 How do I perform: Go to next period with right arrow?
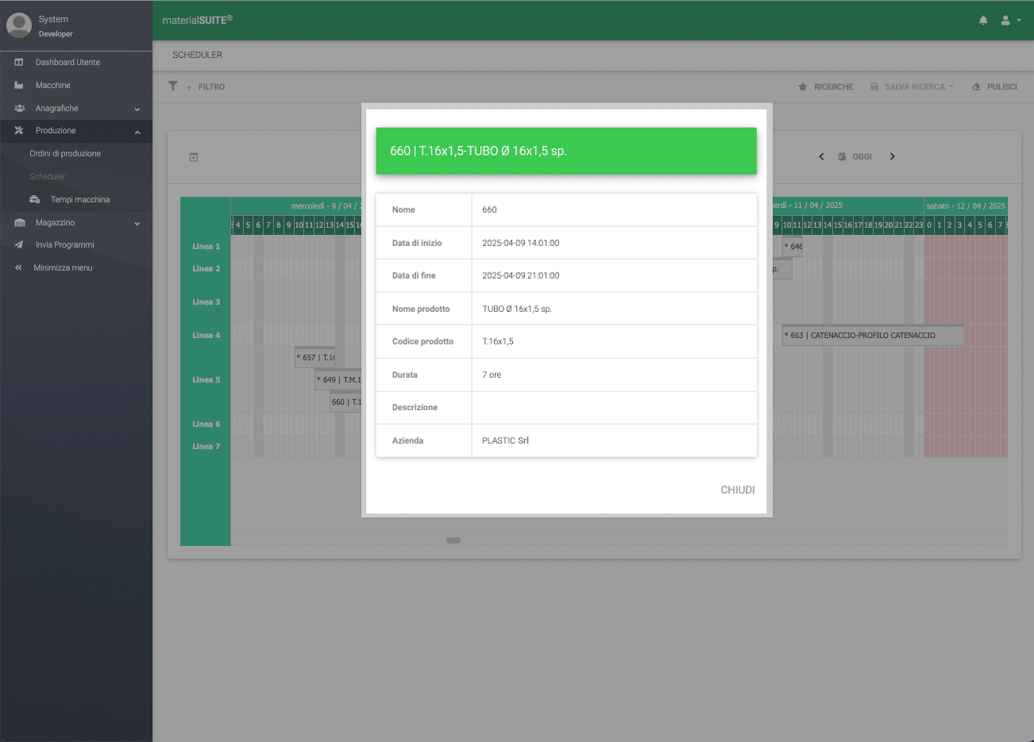tap(893, 157)
